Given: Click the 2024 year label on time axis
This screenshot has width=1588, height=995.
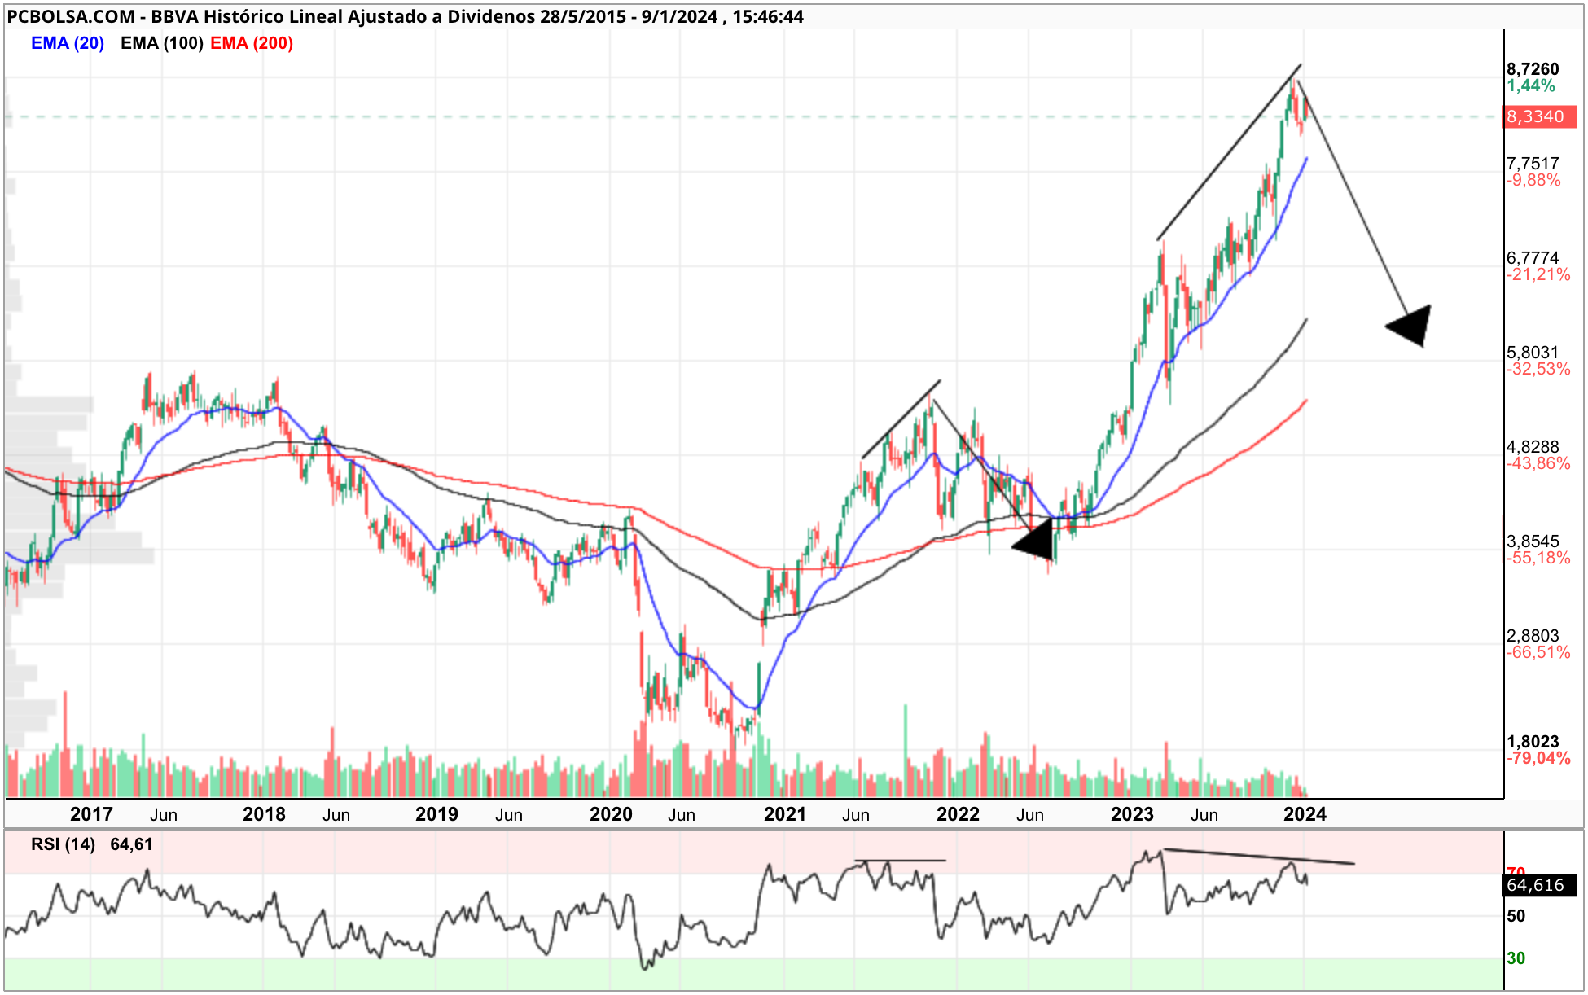Looking at the screenshot, I should coord(1305,814).
